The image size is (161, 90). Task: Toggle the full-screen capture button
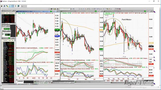[13, 6]
